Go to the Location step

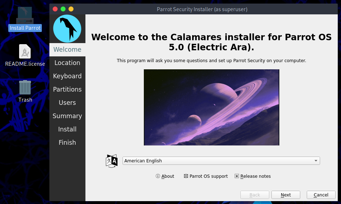coord(67,63)
